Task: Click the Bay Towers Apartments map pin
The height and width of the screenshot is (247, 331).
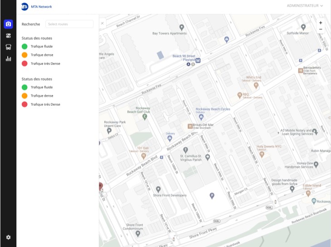Action: (x=181, y=28)
